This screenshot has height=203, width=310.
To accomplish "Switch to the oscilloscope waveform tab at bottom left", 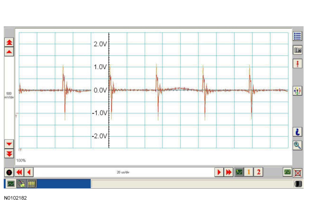I will (10, 183).
